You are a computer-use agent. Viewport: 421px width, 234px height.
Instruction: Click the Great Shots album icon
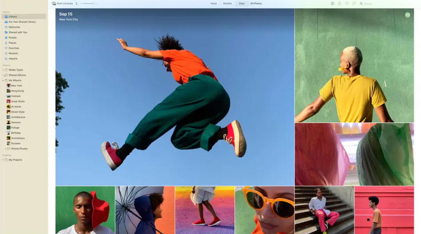(x=9, y=101)
